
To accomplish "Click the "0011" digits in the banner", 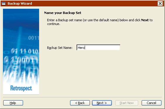I will (34, 38).
